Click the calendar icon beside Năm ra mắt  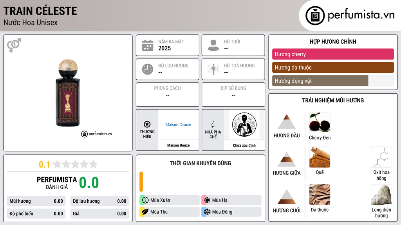(148, 45)
